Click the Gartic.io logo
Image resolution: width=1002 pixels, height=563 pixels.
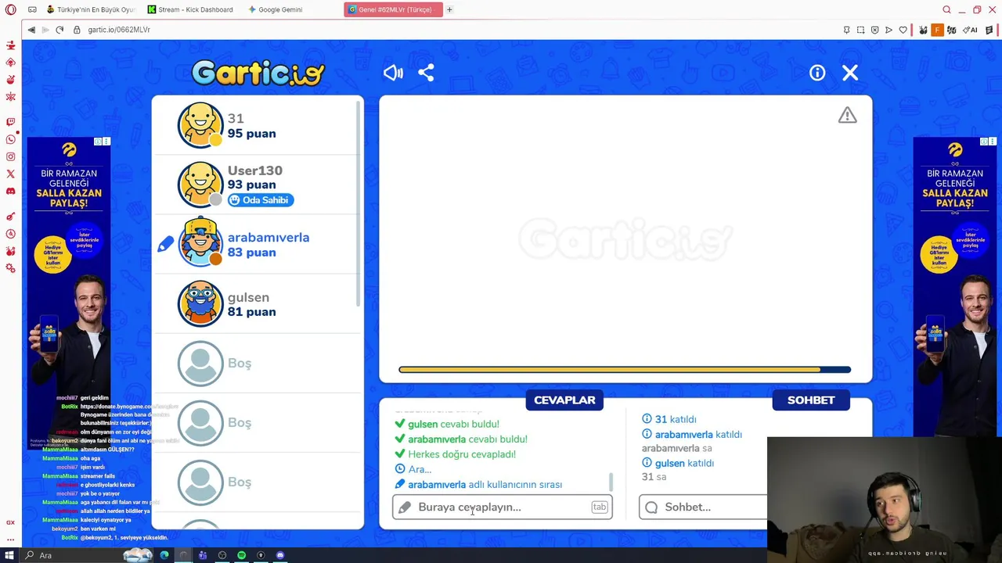point(258,73)
